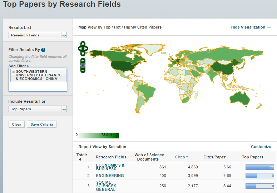Pan the map up with the arrow
277x193 pixels.
pyautogui.click(x=83, y=44)
